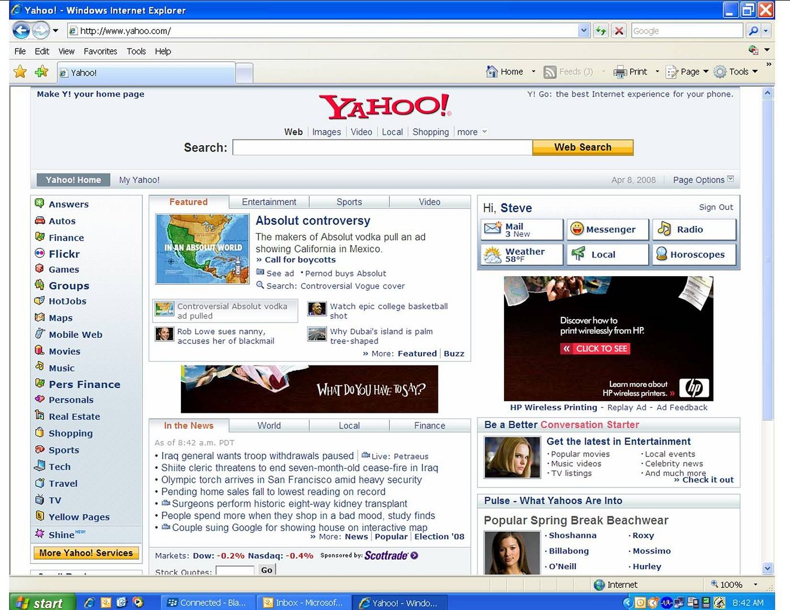
Task: Stop loading with the red X icon
Action: click(x=619, y=31)
